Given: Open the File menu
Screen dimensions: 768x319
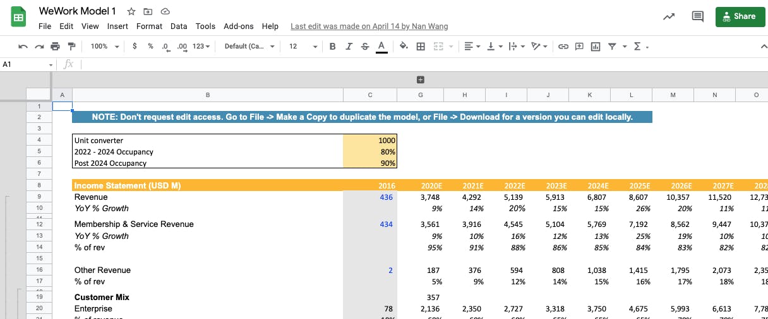Looking at the screenshot, I should 45,26.
